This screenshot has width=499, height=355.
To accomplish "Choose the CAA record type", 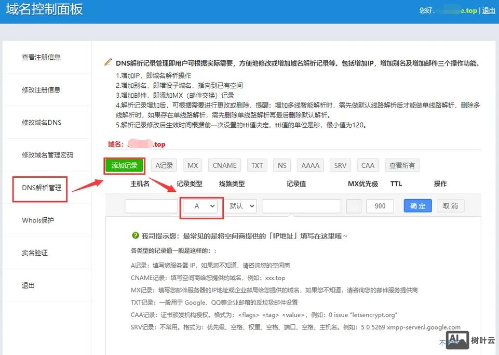I will 368,165.
